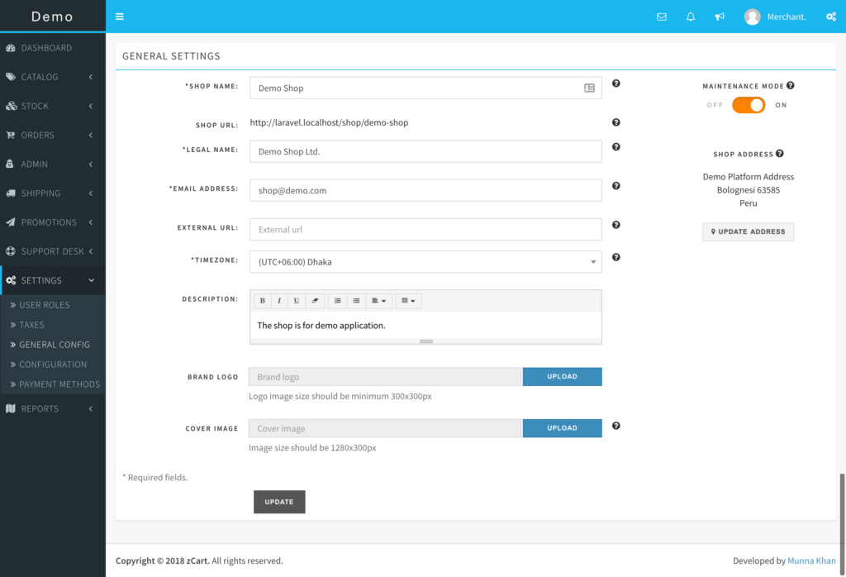Click the help icon beside Shop Name

[x=616, y=83]
